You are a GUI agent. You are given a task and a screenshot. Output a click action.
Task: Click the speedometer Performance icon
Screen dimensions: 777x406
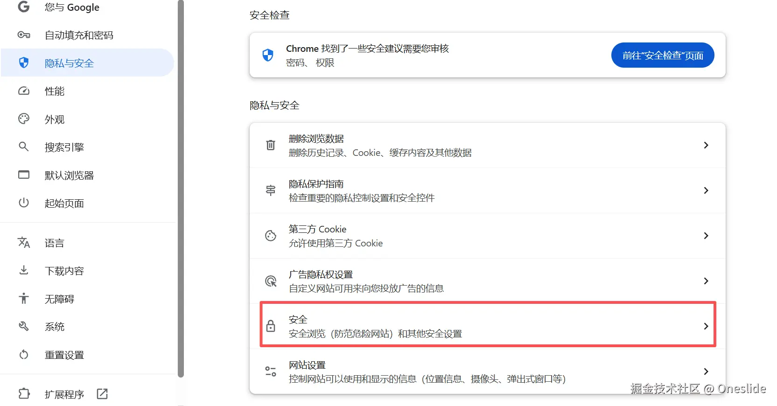(24, 91)
